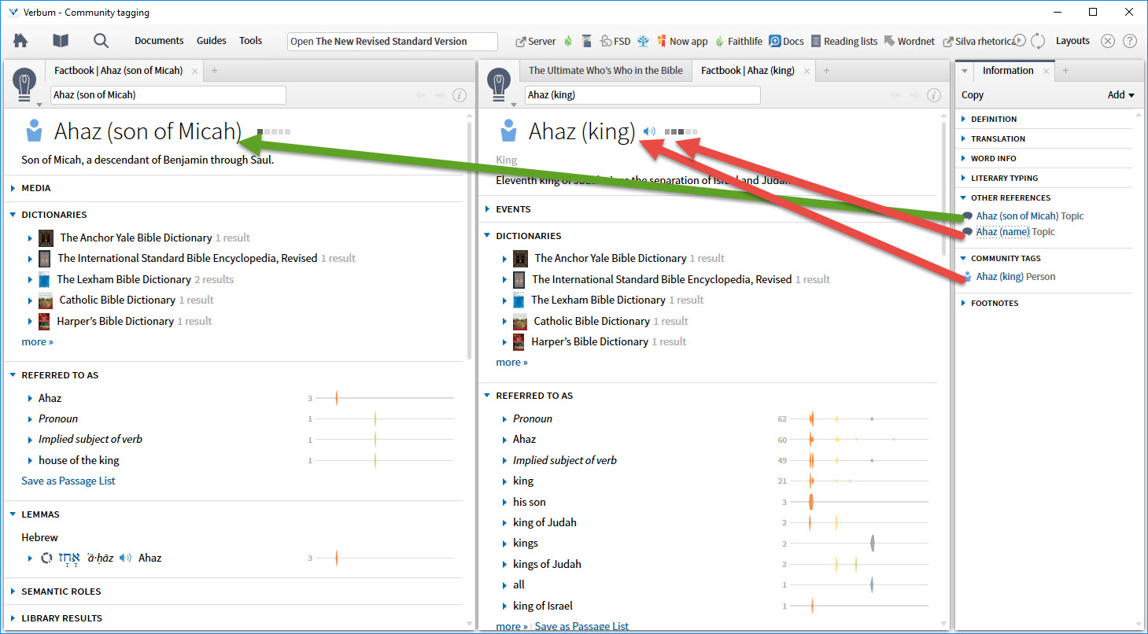Click sparkline for left 'Ahaz' row
The image size is (1148, 634).
(385, 398)
